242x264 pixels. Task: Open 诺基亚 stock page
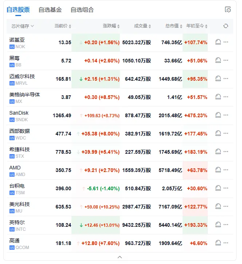17,40
